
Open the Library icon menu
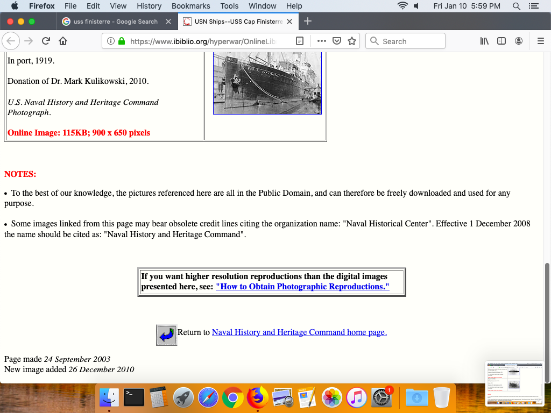484,41
